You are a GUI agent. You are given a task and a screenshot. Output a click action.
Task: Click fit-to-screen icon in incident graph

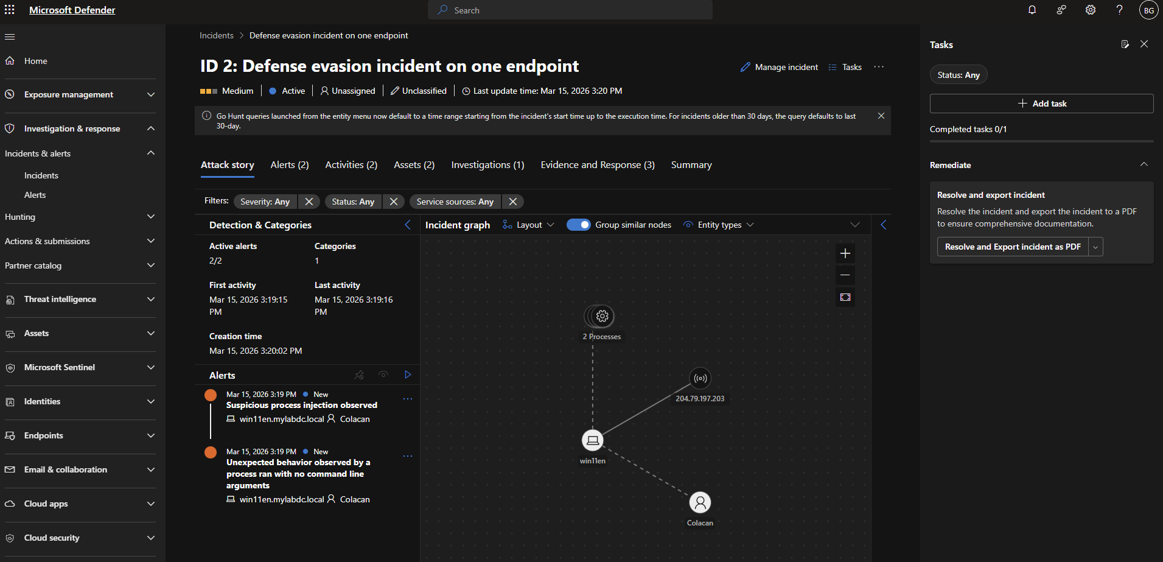[x=845, y=297]
